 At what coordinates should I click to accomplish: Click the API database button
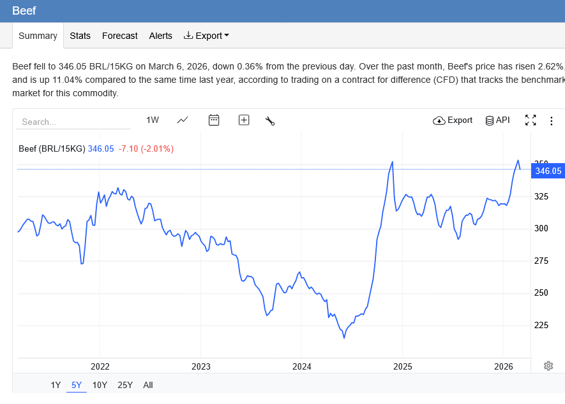[497, 120]
